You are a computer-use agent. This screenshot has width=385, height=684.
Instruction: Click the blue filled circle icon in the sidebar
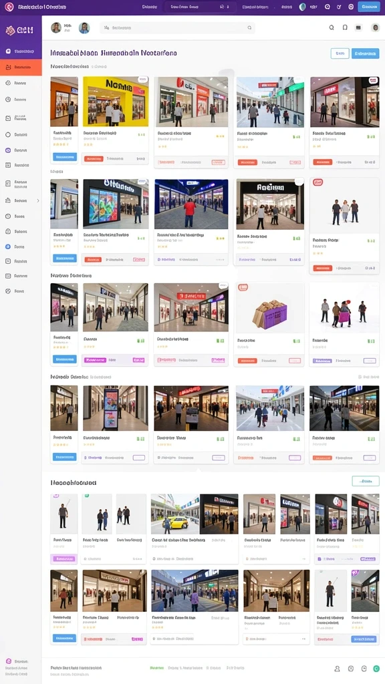tap(8, 246)
